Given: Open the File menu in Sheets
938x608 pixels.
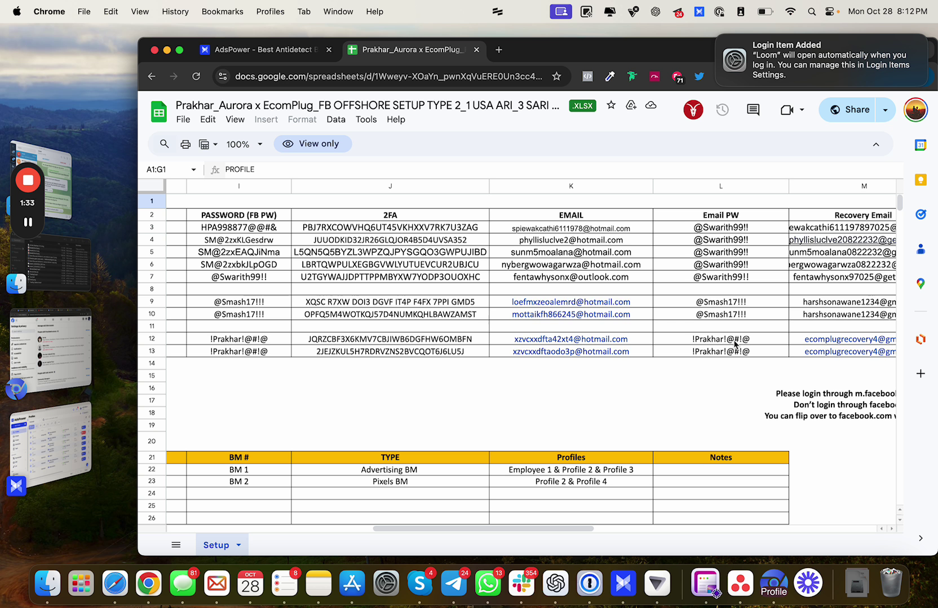Looking at the screenshot, I should pos(183,119).
